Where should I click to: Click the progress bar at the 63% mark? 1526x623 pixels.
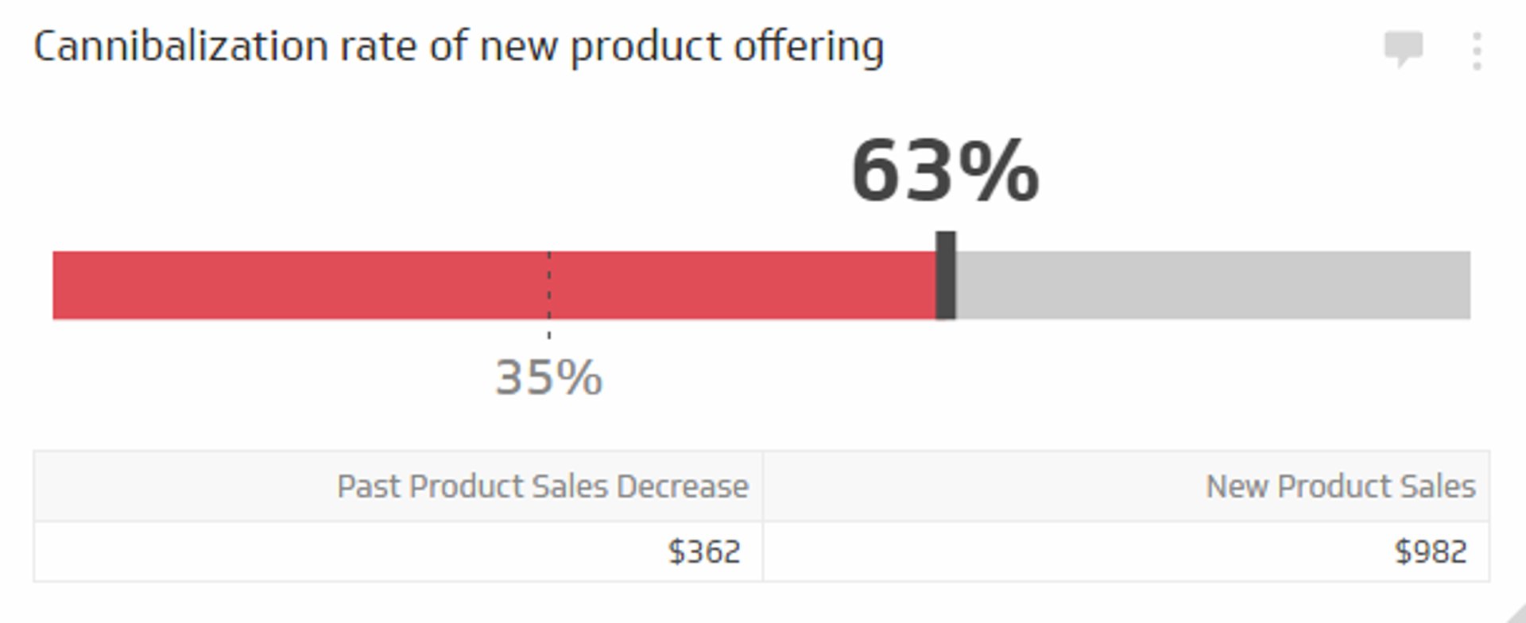click(946, 286)
